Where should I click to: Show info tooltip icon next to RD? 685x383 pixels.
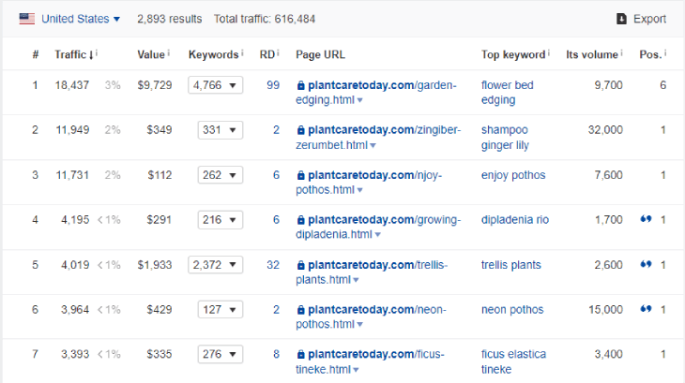click(x=278, y=53)
